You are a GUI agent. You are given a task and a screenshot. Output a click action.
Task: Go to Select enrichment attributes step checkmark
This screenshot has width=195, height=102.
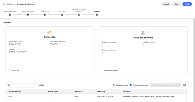[79, 14]
